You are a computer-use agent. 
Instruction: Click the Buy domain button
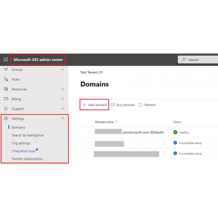click(x=123, y=105)
